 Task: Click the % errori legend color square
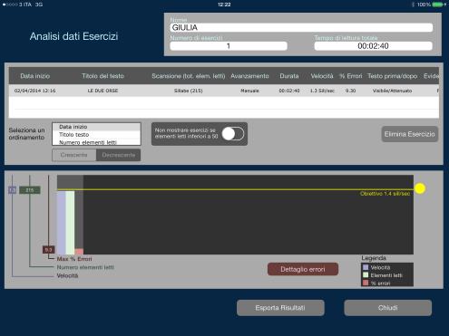tap(366, 283)
